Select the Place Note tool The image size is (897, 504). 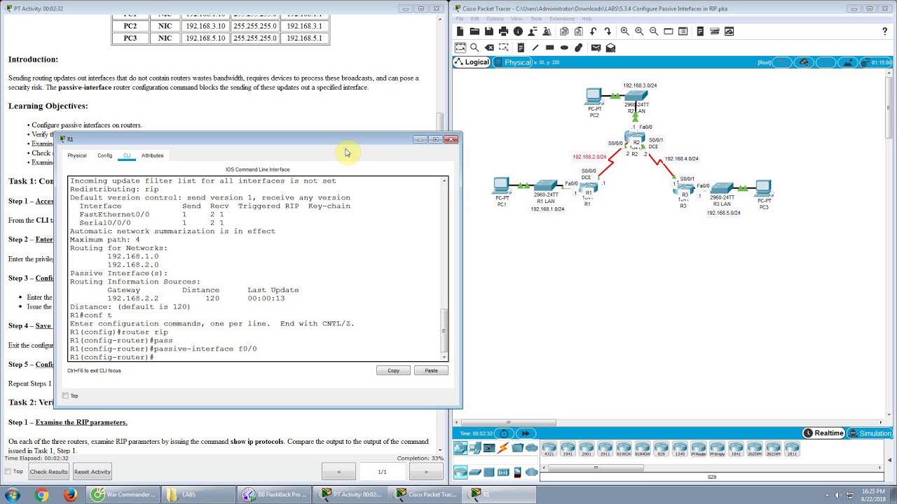(x=521, y=48)
